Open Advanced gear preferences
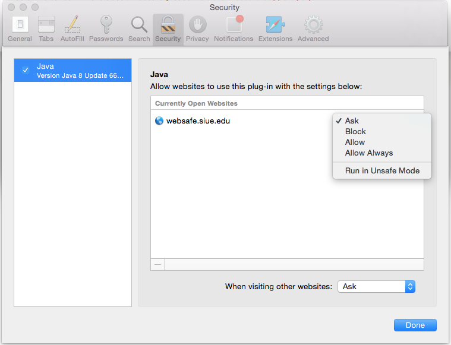 point(313,29)
